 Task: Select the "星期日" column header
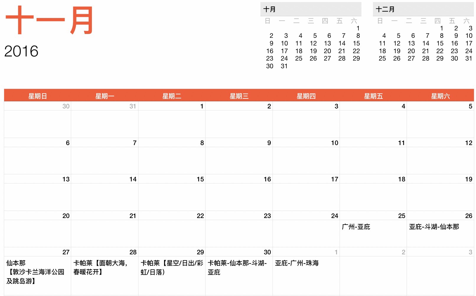click(x=38, y=96)
